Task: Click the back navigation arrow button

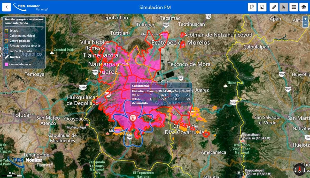Action: 6,7
